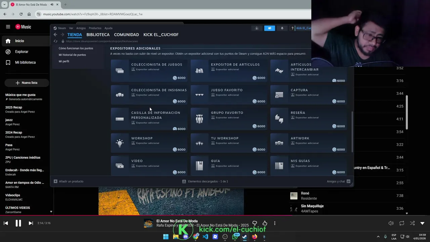Screen dimensions: 430x242
Task: Open Discord from the taskbar
Action: pyautogui.click(x=185, y=237)
